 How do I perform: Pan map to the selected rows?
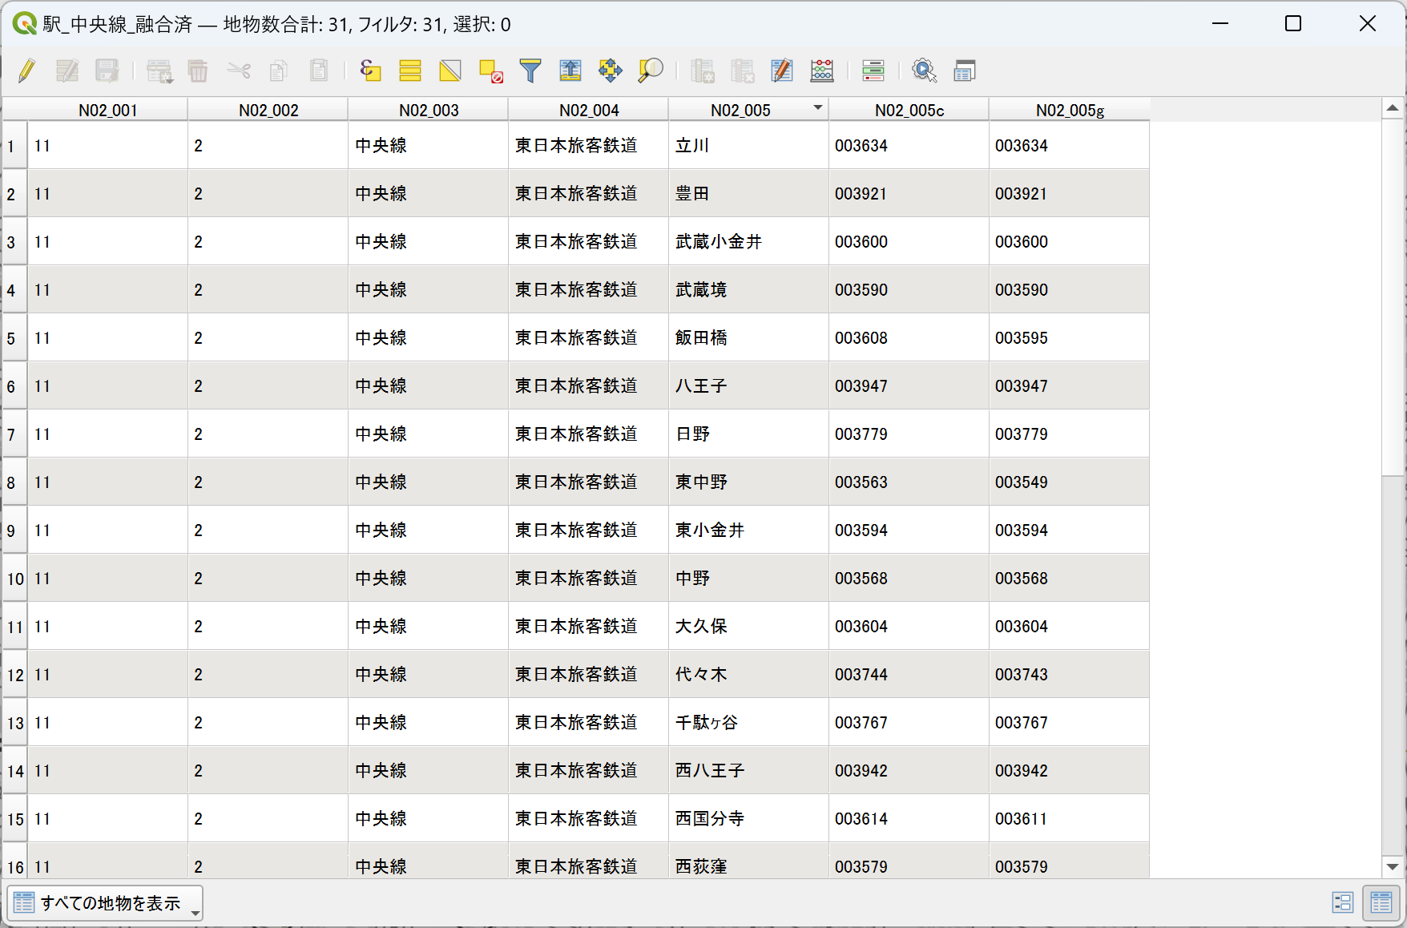pyautogui.click(x=611, y=71)
